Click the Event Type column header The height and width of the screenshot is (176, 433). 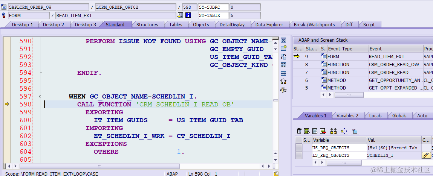click(x=348, y=49)
